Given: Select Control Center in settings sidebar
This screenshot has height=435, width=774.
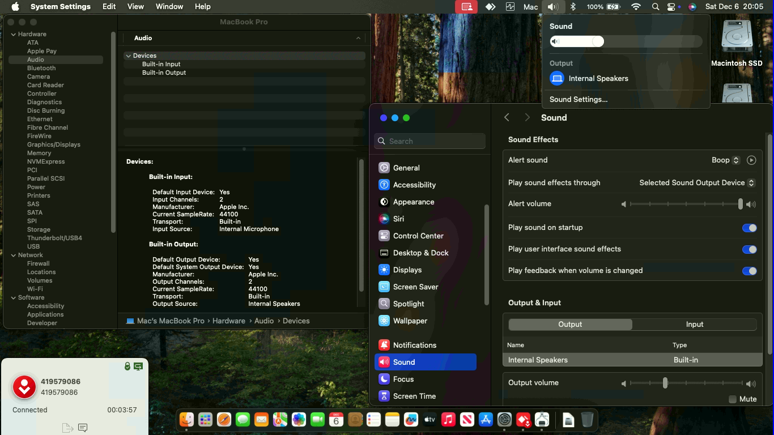Looking at the screenshot, I should tap(418, 236).
